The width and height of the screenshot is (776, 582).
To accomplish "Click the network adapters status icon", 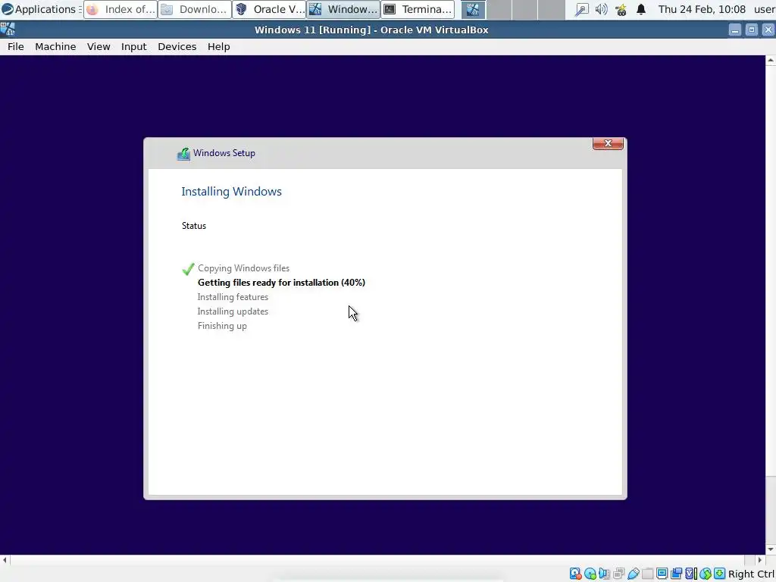I will [x=618, y=574].
